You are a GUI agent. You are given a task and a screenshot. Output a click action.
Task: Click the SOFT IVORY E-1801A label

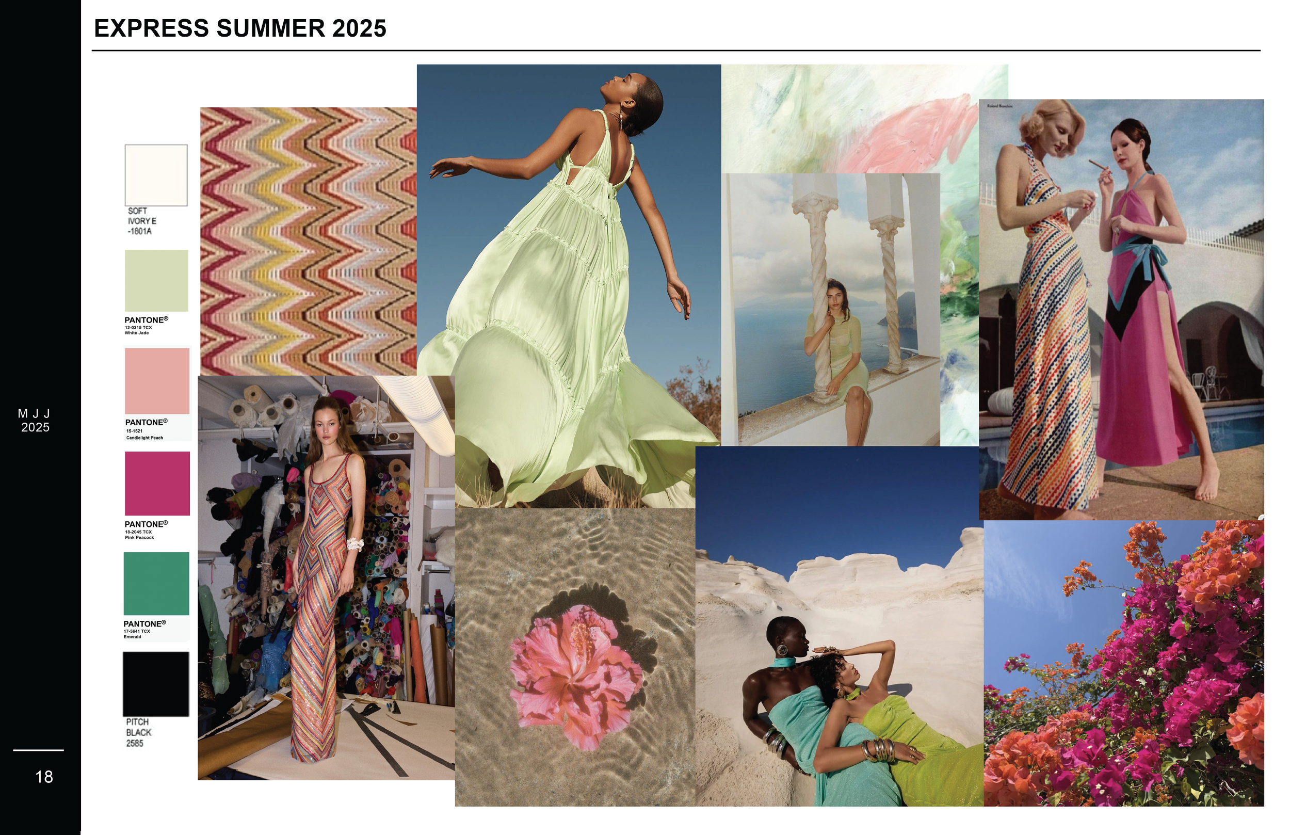point(142,221)
